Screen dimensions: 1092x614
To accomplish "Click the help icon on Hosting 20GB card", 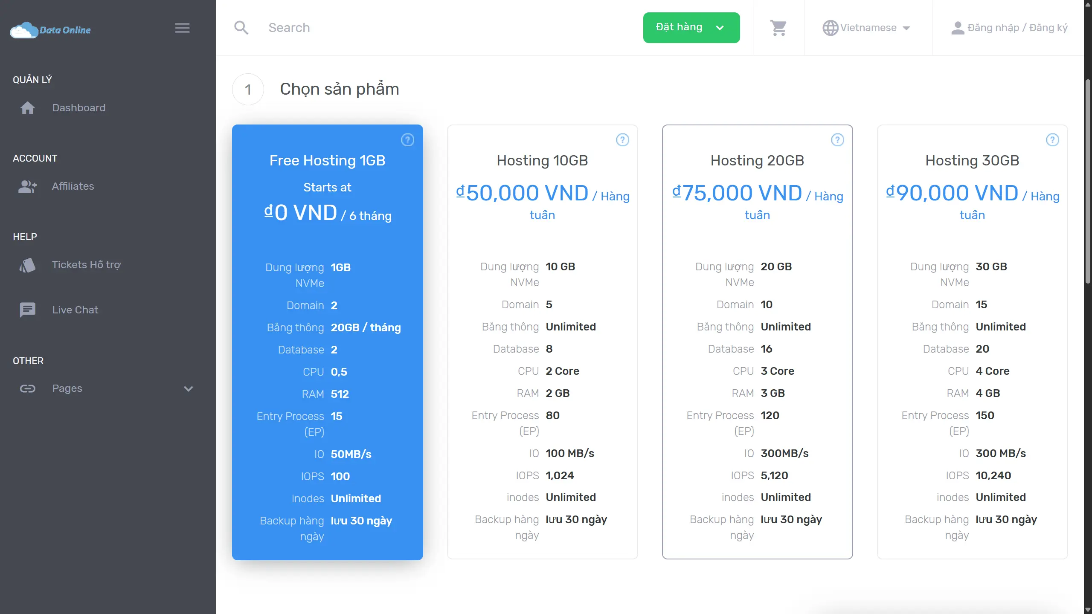I will tap(837, 140).
